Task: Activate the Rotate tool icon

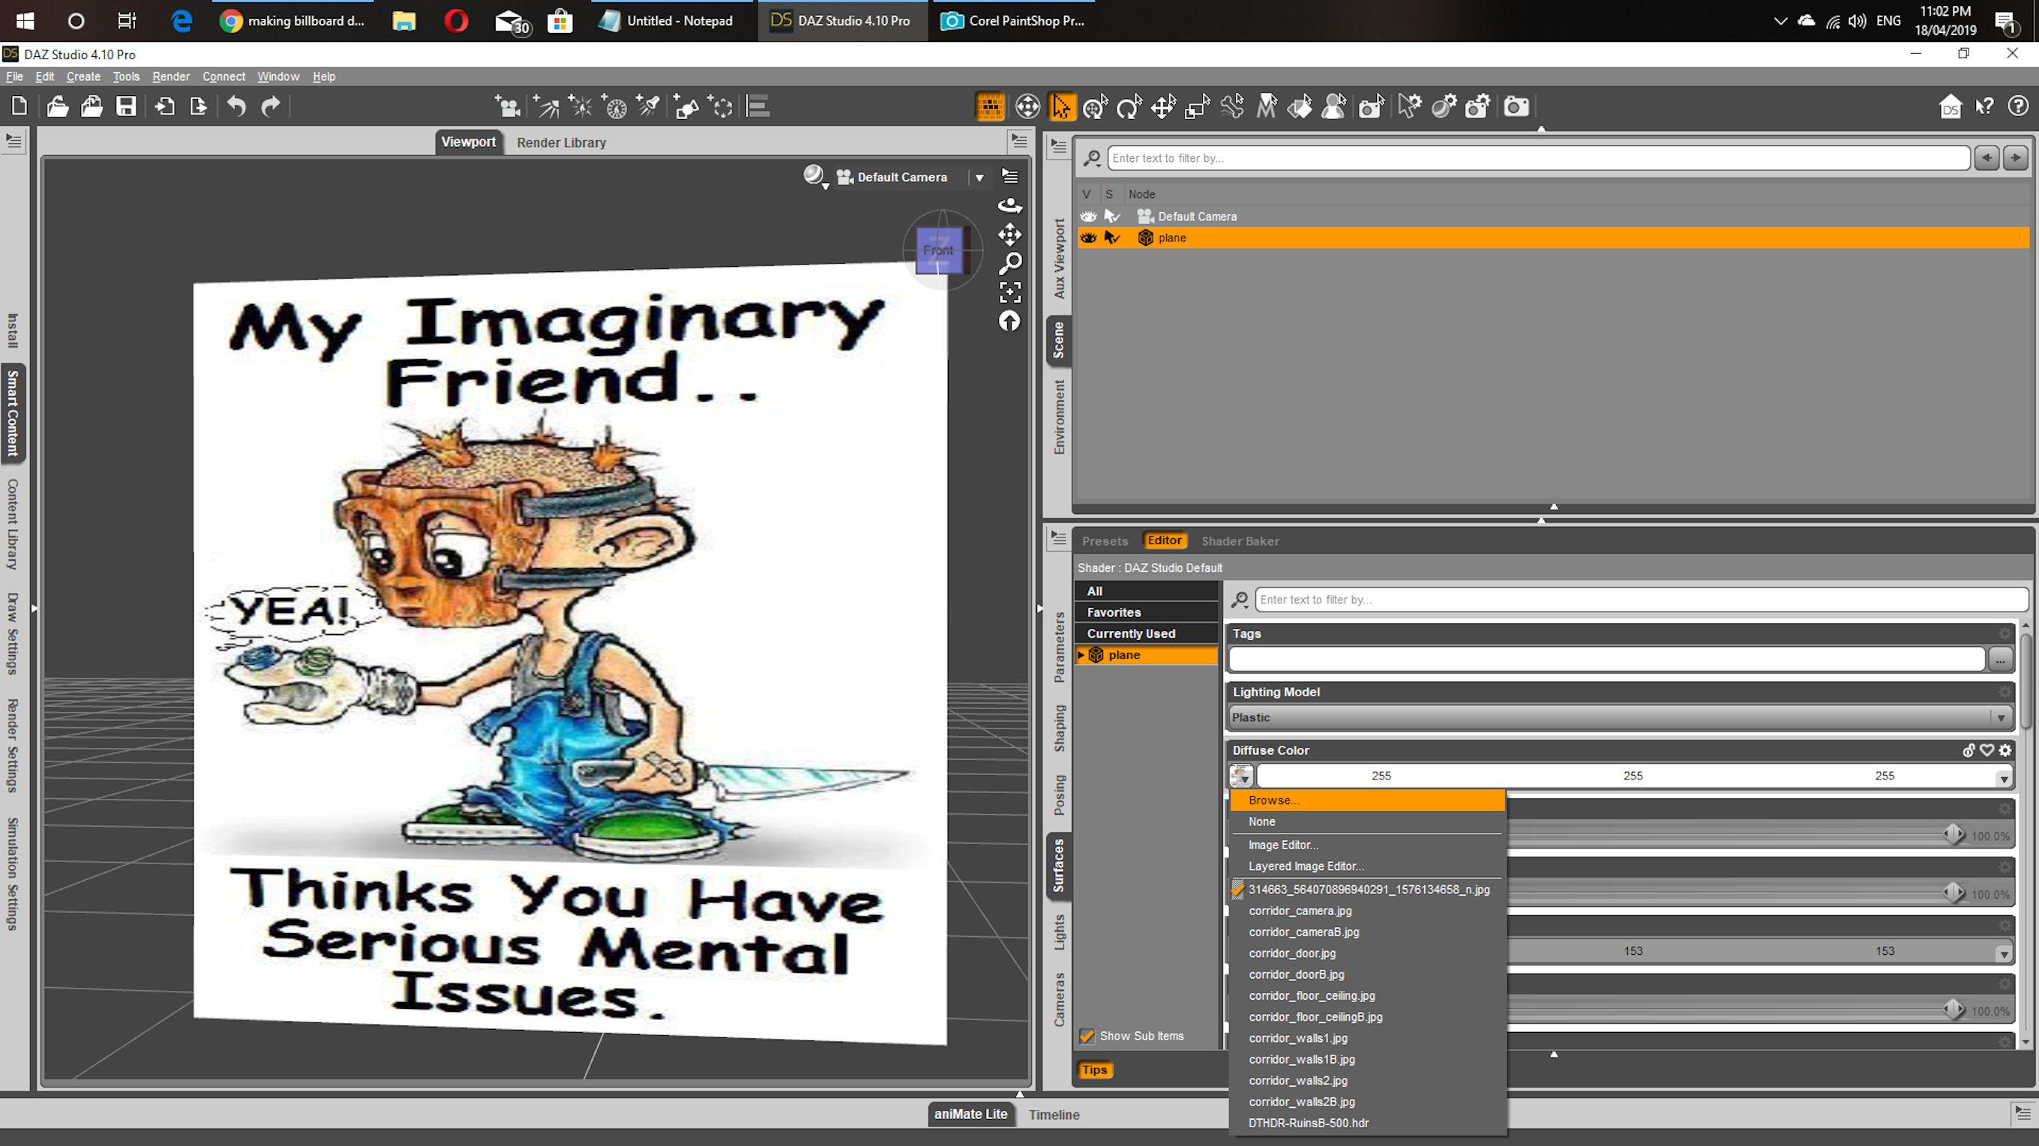Action: pyautogui.click(x=1129, y=106)
